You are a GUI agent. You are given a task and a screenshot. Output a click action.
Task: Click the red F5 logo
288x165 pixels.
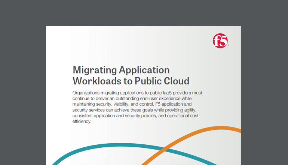[x=220, y=41]
